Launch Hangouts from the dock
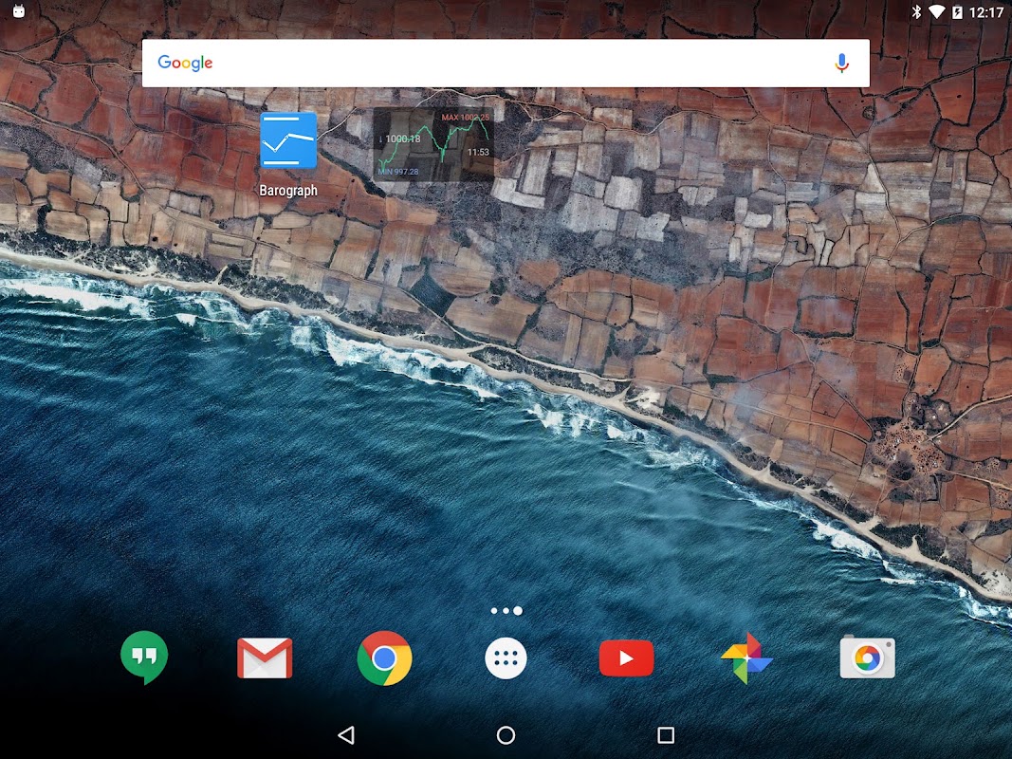Image resolution: width=1012 pixels, height=759 pixels. coord(144,657)
